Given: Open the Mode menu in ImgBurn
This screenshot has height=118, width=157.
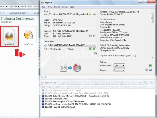Looking at the screenshot, I should tap(57, 7).
